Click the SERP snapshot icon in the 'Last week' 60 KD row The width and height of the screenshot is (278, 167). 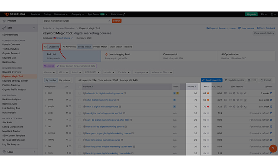[225, 100]
